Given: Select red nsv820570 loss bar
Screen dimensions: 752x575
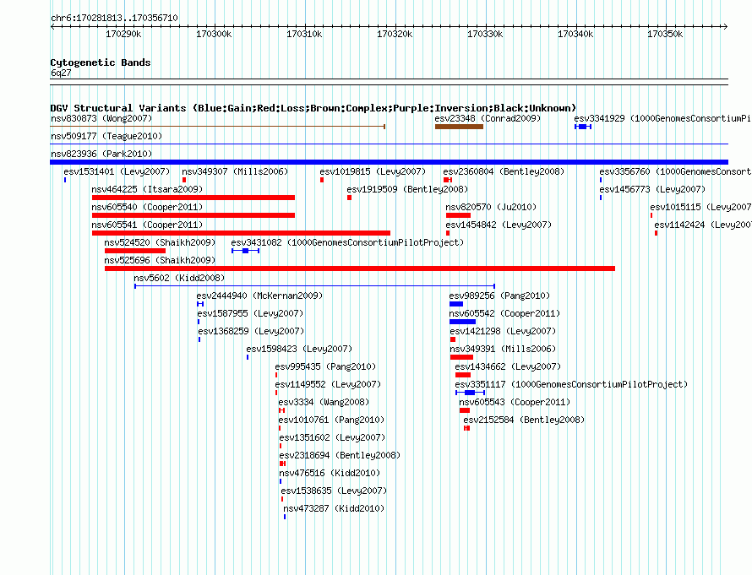Looking at the screenshot, I should pos(458,215).
